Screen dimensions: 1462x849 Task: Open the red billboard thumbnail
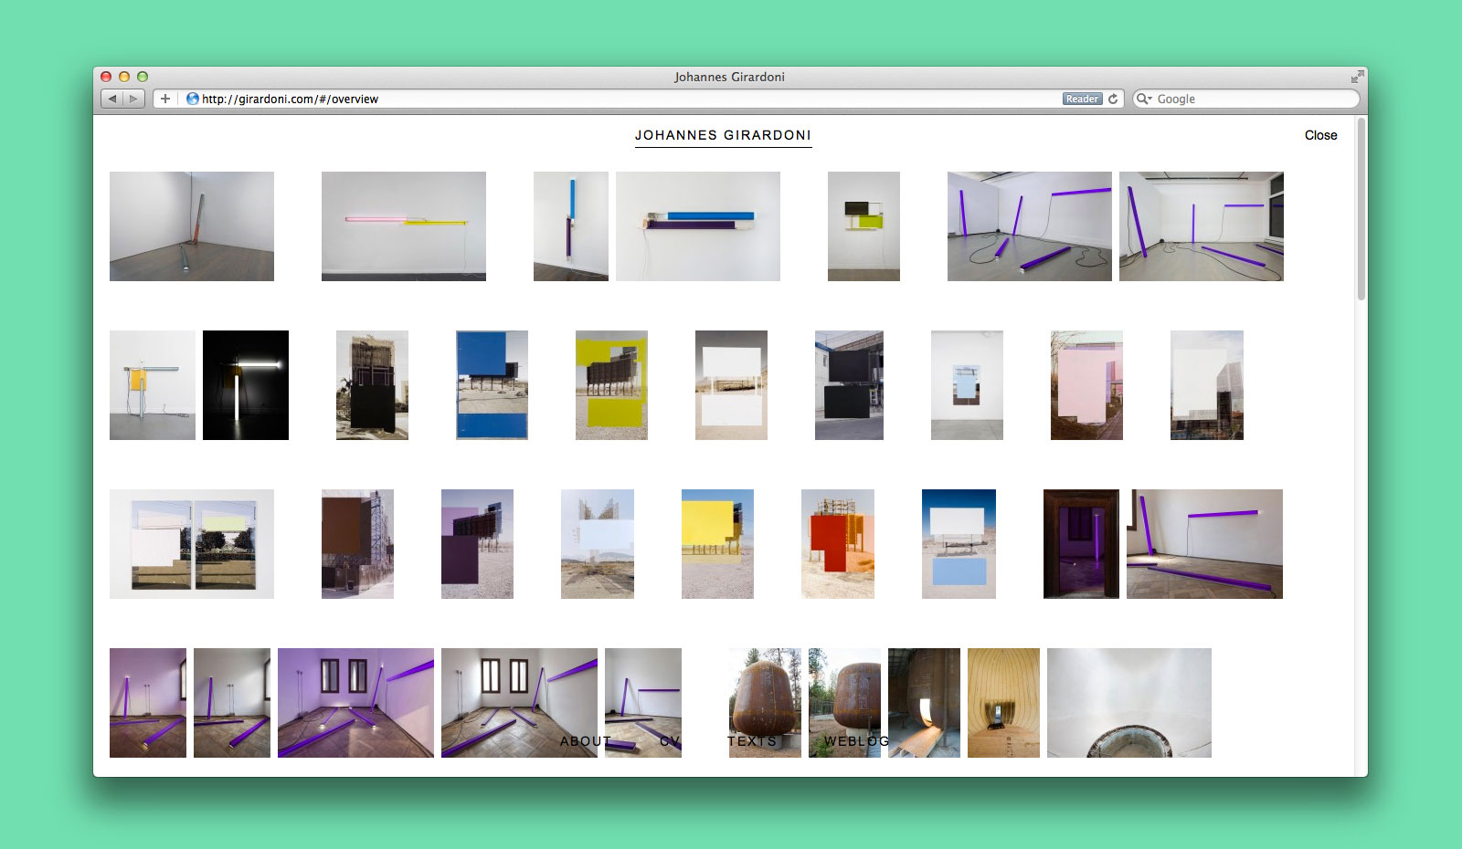coord(838,544)
